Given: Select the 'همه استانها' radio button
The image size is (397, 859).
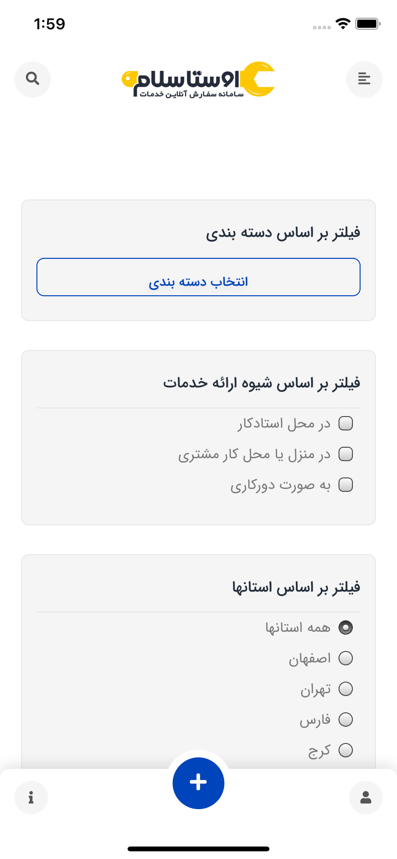Looking at the screenshot, I should point(346,627).
